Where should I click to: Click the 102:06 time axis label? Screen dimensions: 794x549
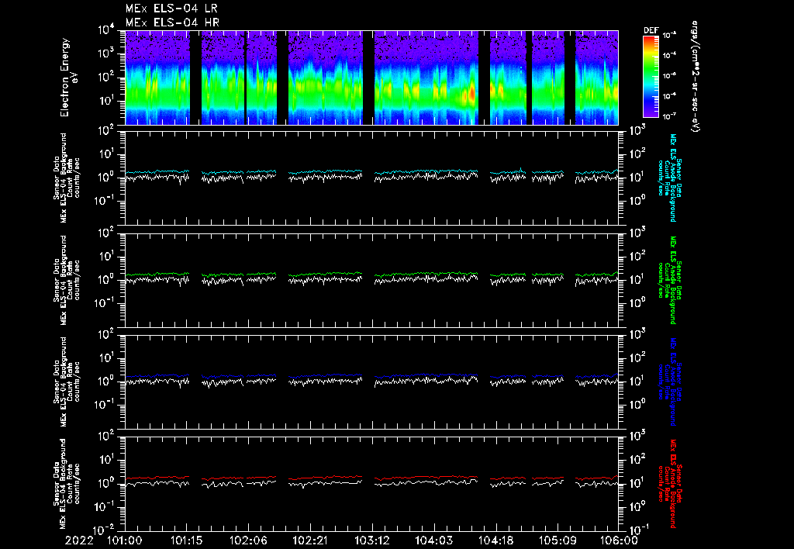point(248,540)
